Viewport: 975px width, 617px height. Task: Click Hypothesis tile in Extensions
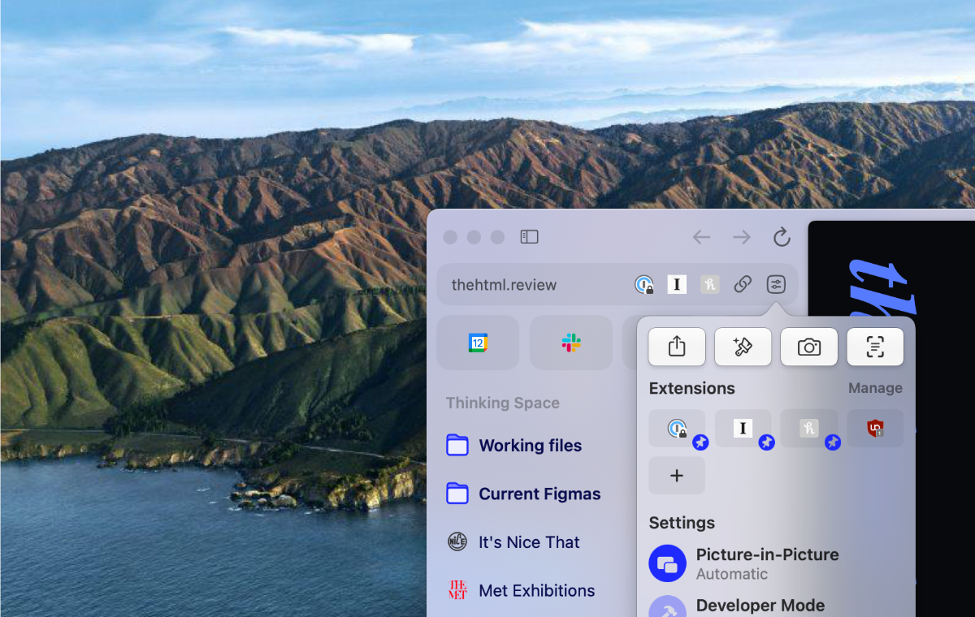coord(809,428)
